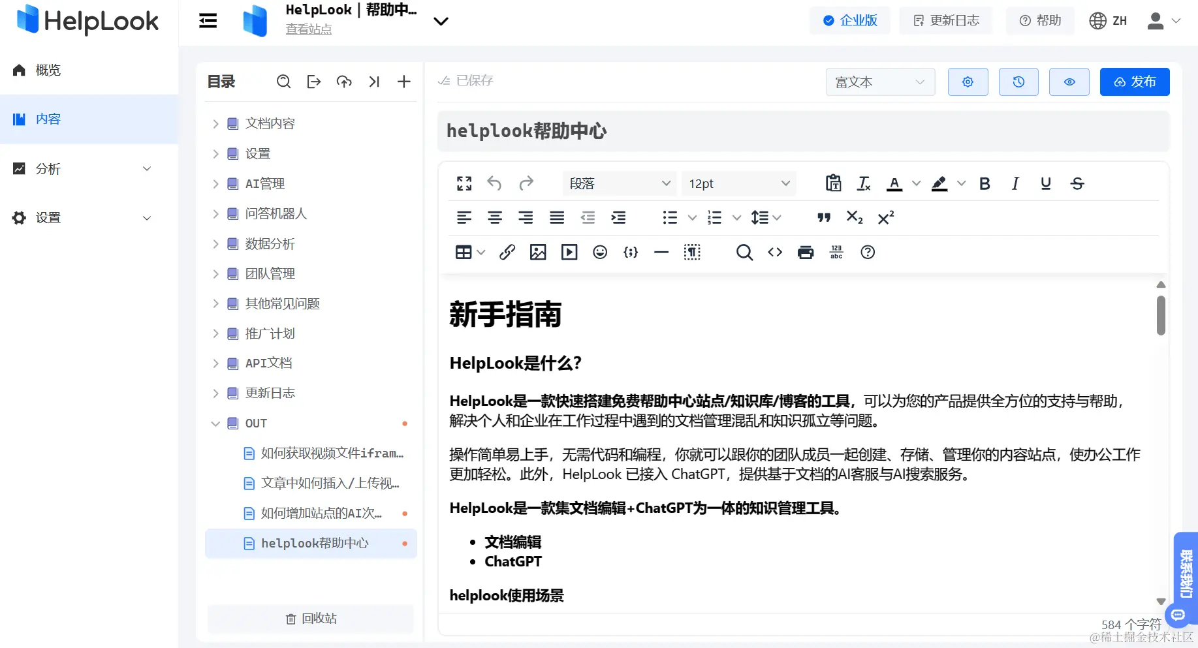Edit the article title field
1198x648 pixels.
point(803,131)
